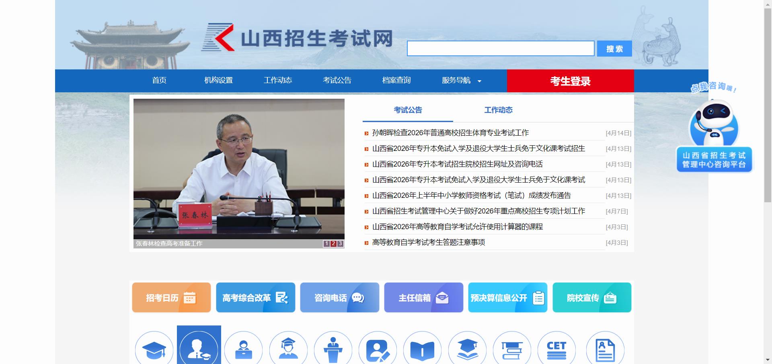
Task: Open the podium speaker exam category icon
Action: 333,350
